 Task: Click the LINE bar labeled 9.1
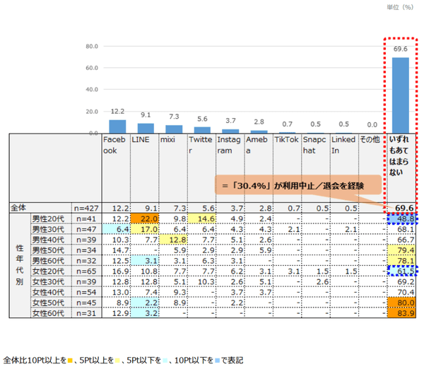point(144,128)
